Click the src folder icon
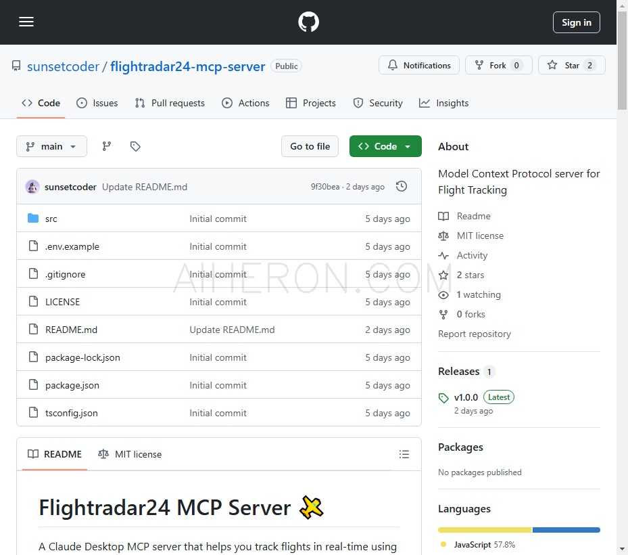The image size is (628, 555). 33,218
